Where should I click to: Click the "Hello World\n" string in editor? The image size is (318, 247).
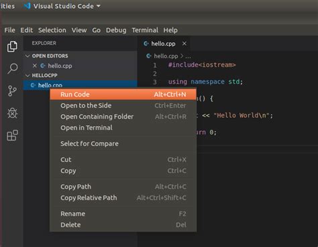pyautogui.click(x=241, y=116)
